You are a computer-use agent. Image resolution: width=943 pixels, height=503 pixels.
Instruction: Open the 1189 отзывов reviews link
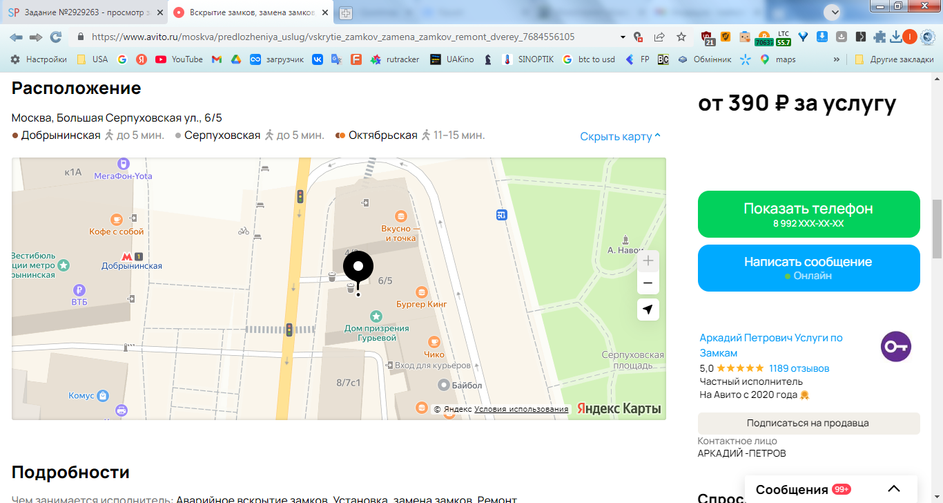(799, 368)
